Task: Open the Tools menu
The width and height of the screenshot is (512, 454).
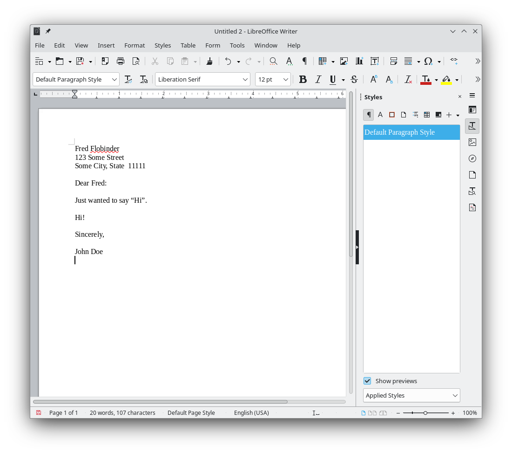Action: [x=237, y=45]
